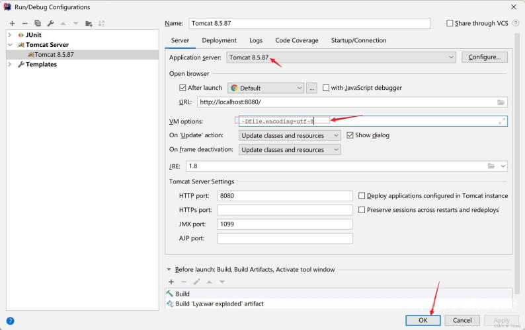The image size is (525, 330).
Task: Toggle Share through VCS checkbox
Action: (450, 23)
